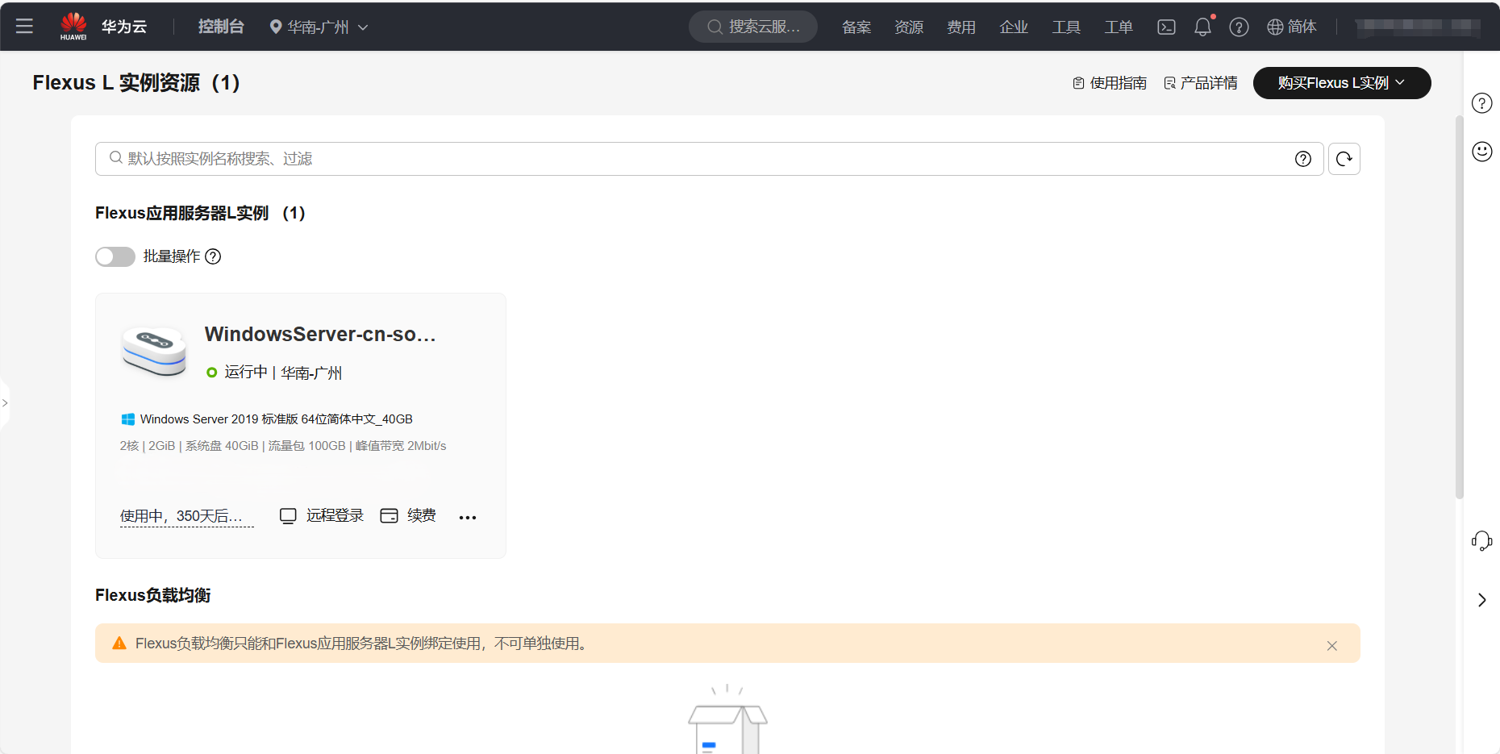Click the notification bell icon
The width and height of the screenshot is (1500, 754).
click(x=1202, y=27)
